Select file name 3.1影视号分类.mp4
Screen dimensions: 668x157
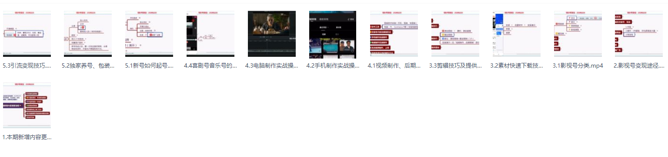(x=578, y=66)
